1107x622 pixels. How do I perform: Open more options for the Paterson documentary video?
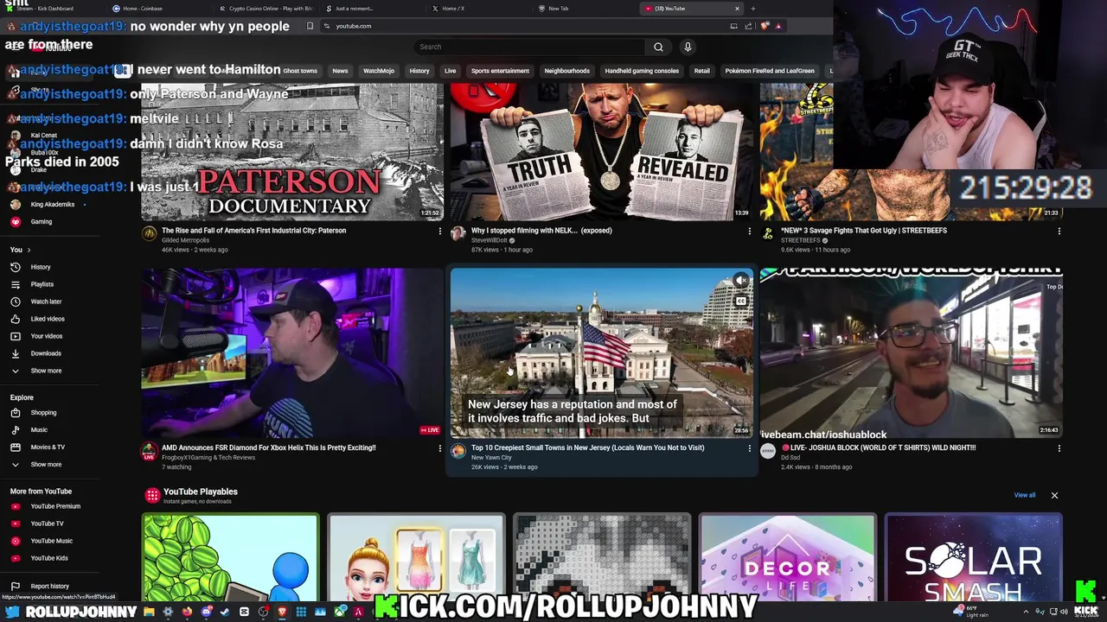pos(439,231)
